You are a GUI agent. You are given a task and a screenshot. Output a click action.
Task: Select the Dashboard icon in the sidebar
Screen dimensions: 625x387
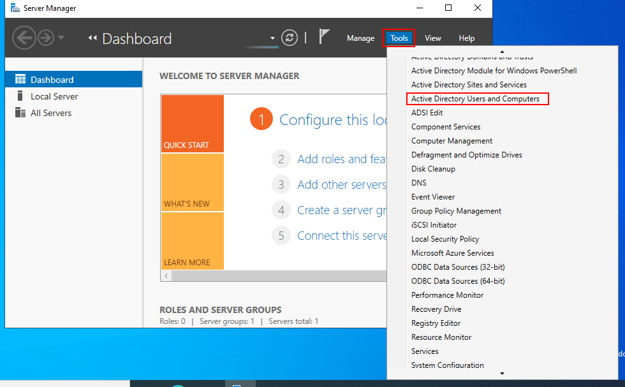click(x=20, y=79)
